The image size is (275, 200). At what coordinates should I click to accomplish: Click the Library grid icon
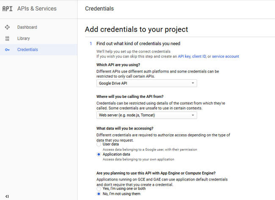pos(7,38)
